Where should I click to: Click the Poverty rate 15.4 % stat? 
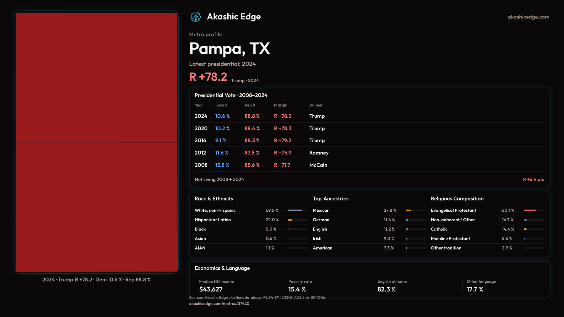[297, 289]
